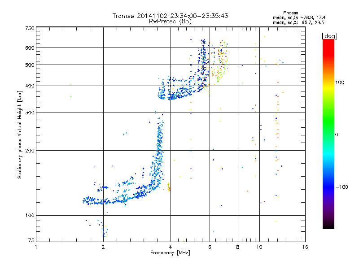
Task: Click colorbar tick label '100'
Action: click(340, 82)
